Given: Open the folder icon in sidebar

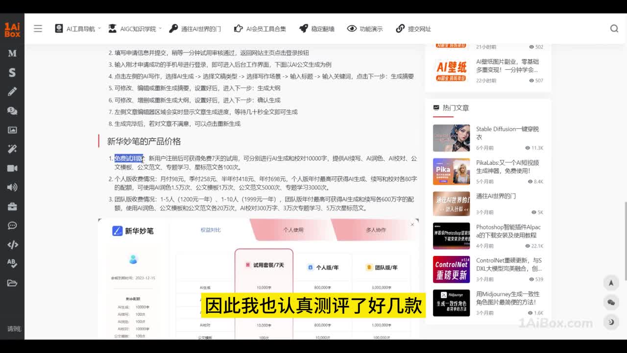Looking at the screenshot, I should tap(12, 283).
